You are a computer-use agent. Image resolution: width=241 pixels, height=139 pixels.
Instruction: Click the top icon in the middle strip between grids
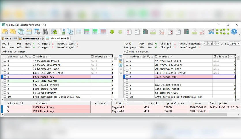click(120, 57)
